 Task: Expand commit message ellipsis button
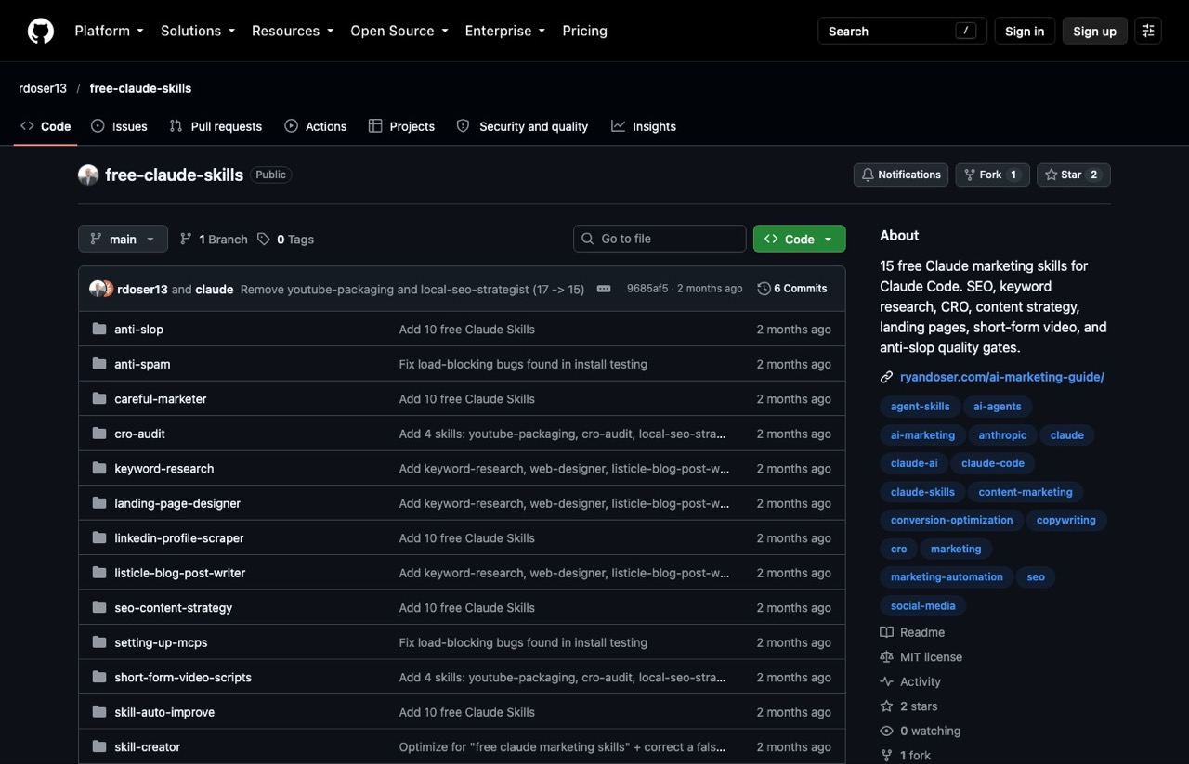(x=604, y=289)
